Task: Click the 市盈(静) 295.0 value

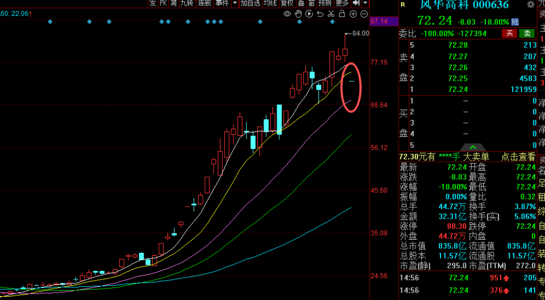Action: [x=457, y=266]
